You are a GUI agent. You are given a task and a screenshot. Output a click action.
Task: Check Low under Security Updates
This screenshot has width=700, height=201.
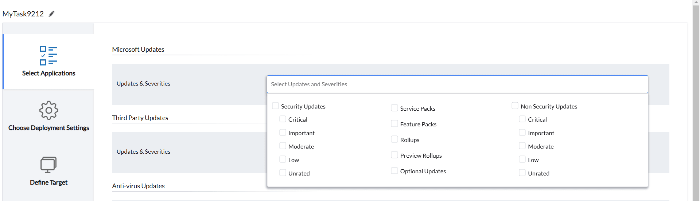click(283, 159)
